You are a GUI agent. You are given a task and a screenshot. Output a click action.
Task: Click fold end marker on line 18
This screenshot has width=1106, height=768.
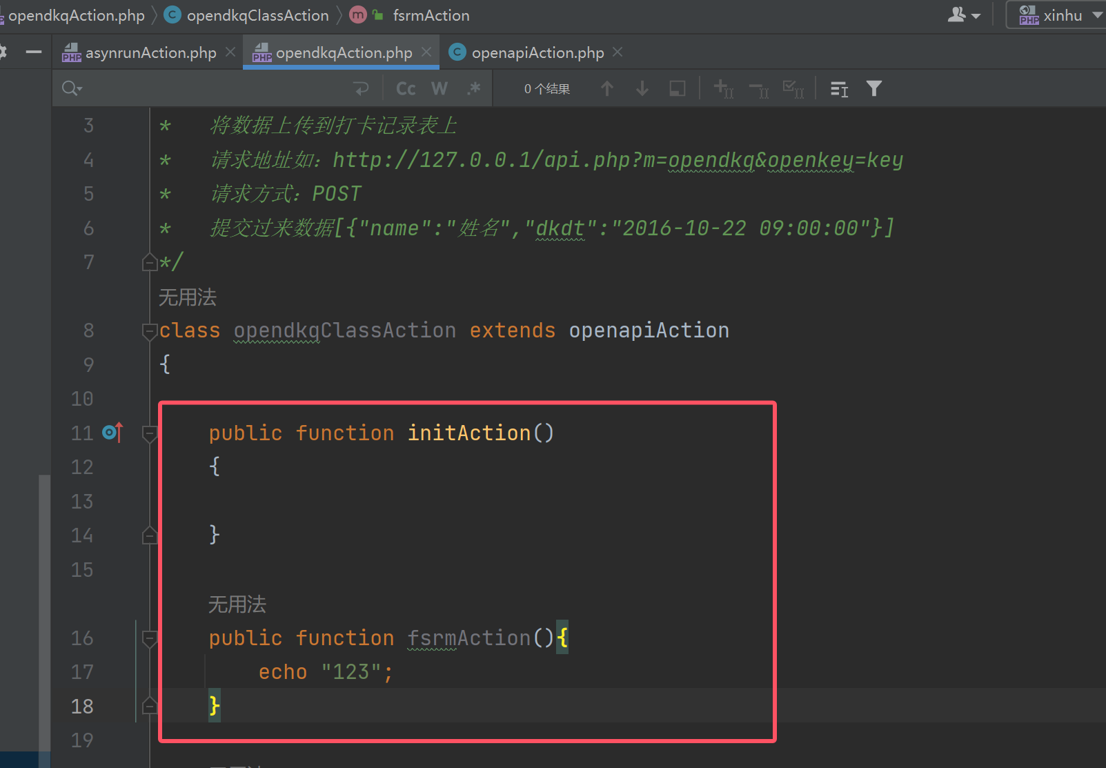coord(150,706)
